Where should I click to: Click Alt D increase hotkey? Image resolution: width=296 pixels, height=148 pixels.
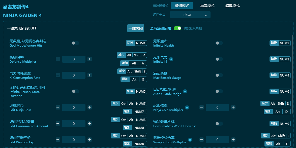(277, 112)
